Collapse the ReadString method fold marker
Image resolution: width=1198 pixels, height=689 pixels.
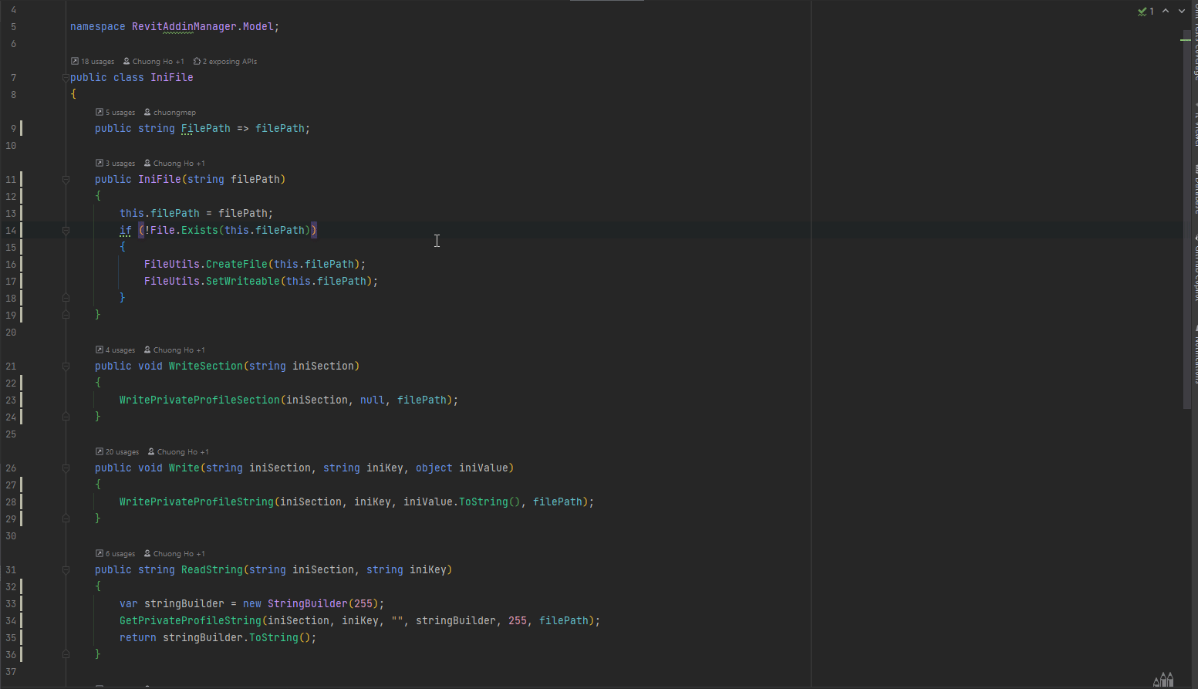pos(66,570)
